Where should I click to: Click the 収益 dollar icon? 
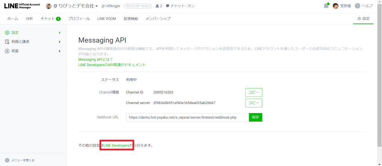click(x=7, y=51)
